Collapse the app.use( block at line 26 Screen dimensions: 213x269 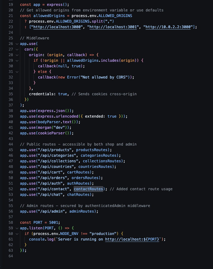tap(17, 44)
